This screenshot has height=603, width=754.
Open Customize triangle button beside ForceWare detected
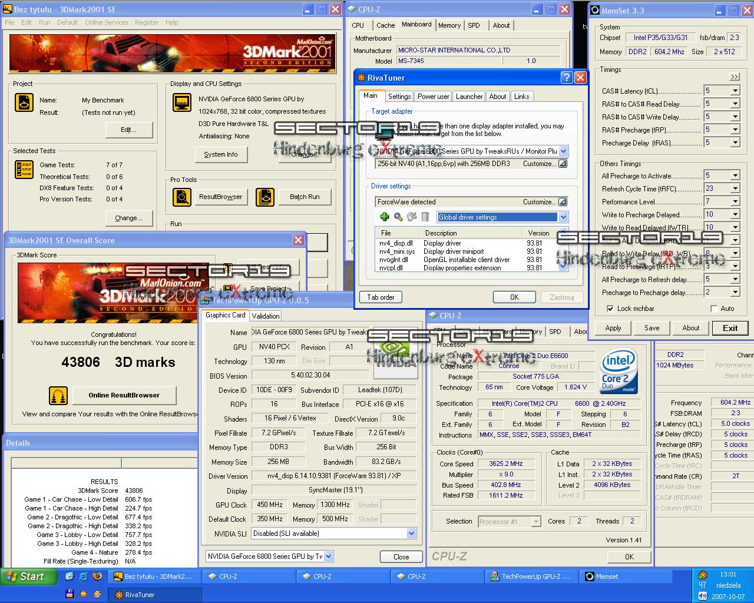point(563,202)
